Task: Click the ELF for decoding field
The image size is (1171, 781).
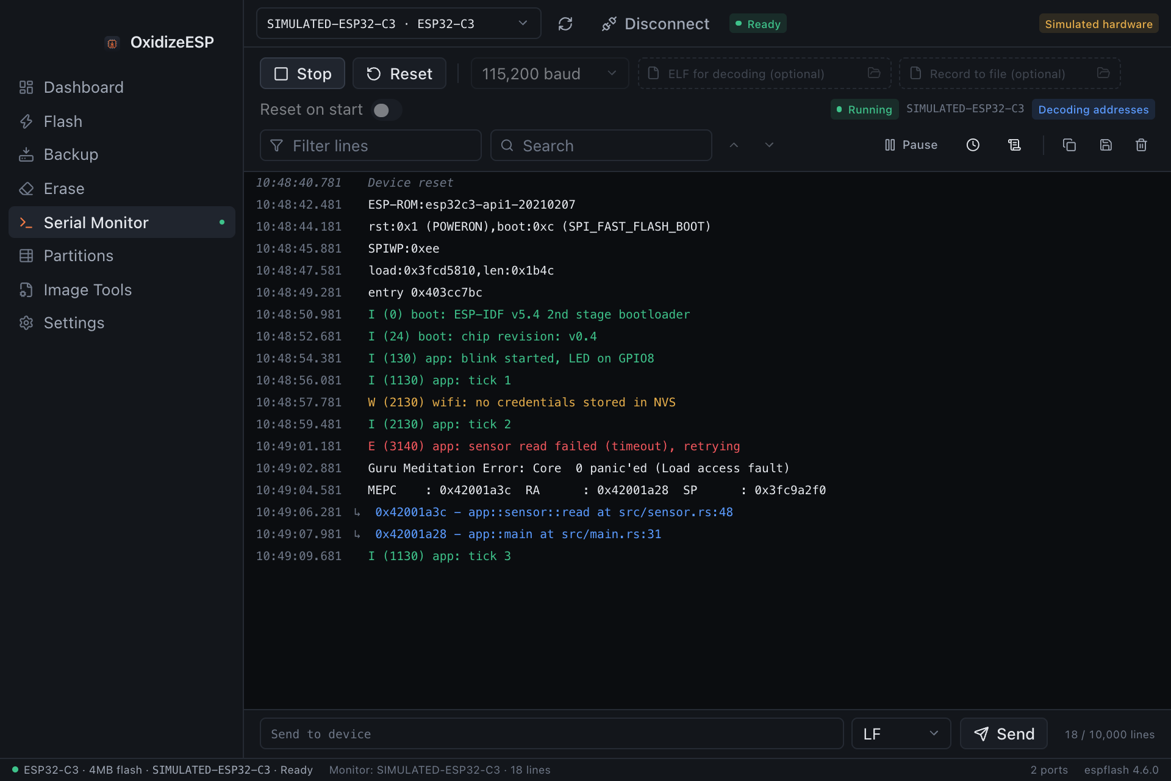Action: click(x=764, y=73)
